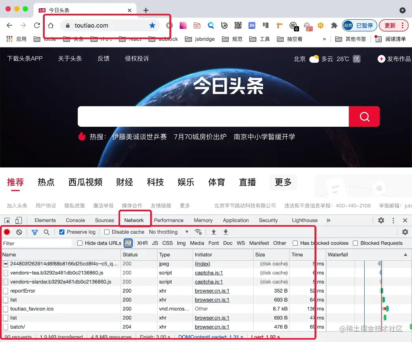Screen dimensions: 412x342
Task: Check Blocked Requests
Action: tap(355, 243)
